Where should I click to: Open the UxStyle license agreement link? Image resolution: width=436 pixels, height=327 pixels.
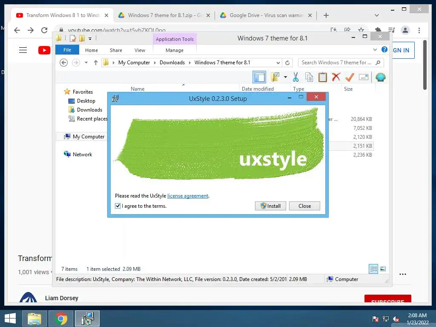pos(188,196)
